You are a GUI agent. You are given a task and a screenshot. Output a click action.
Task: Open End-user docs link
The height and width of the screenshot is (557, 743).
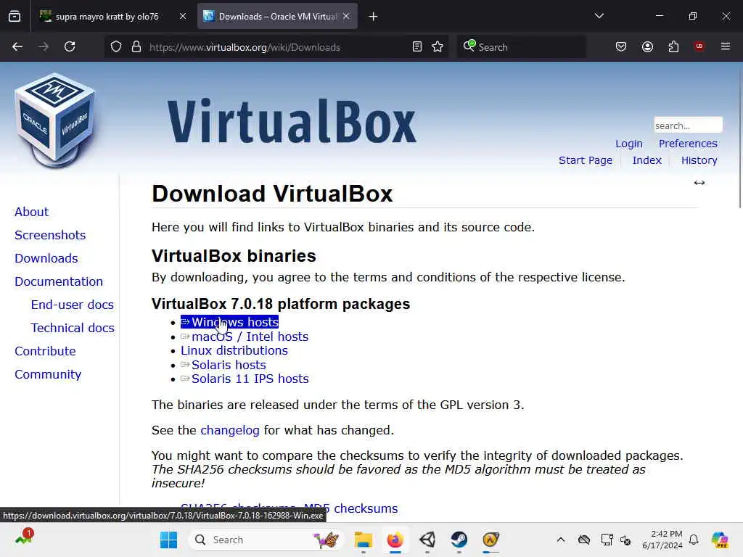(x=72, y=305)
